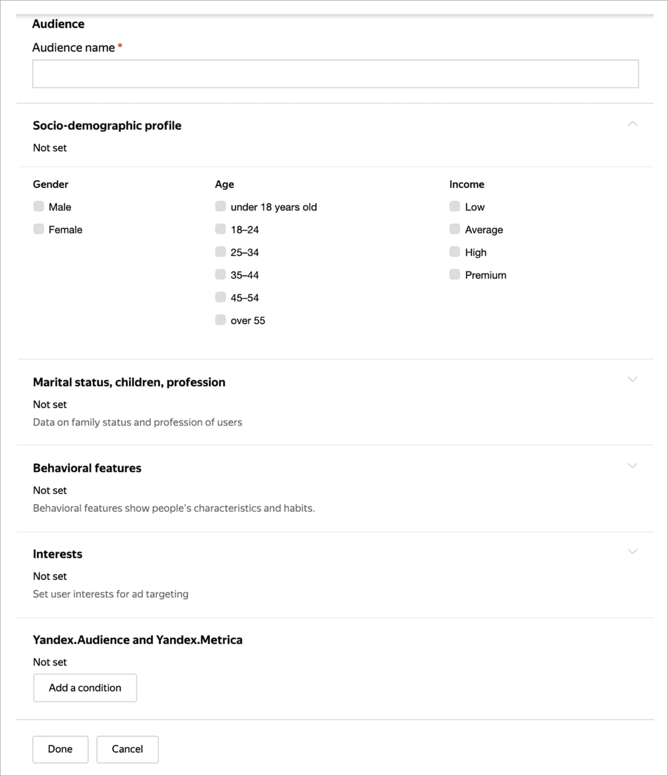
Task: Enable the High income option
Action: click(455, 251)
